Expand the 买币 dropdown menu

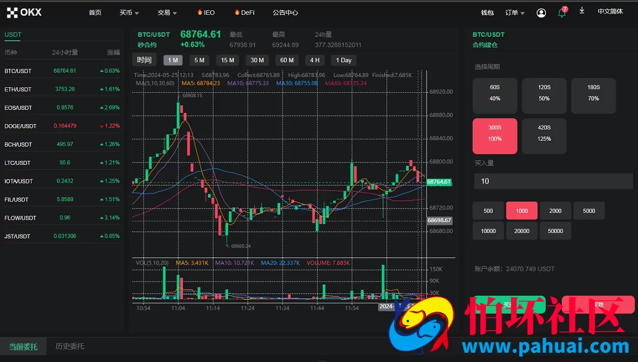[129, 13]
